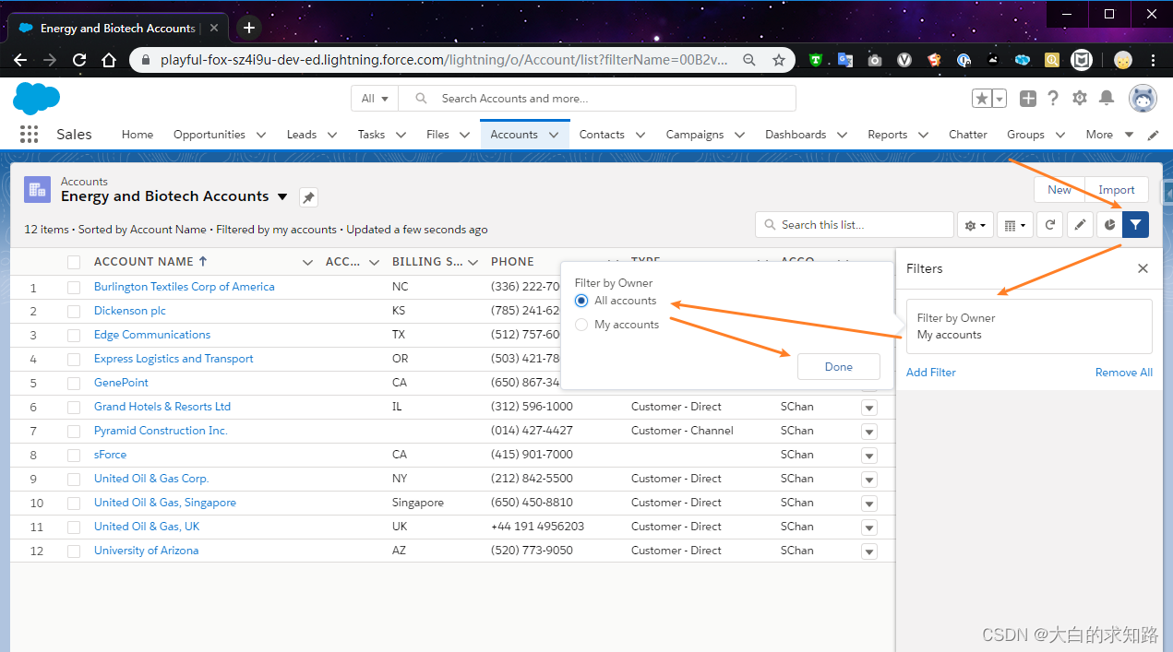Open row actions for University of Arizona
Viewport: 1173px width, 652px height.
click(x=868, y=551)
